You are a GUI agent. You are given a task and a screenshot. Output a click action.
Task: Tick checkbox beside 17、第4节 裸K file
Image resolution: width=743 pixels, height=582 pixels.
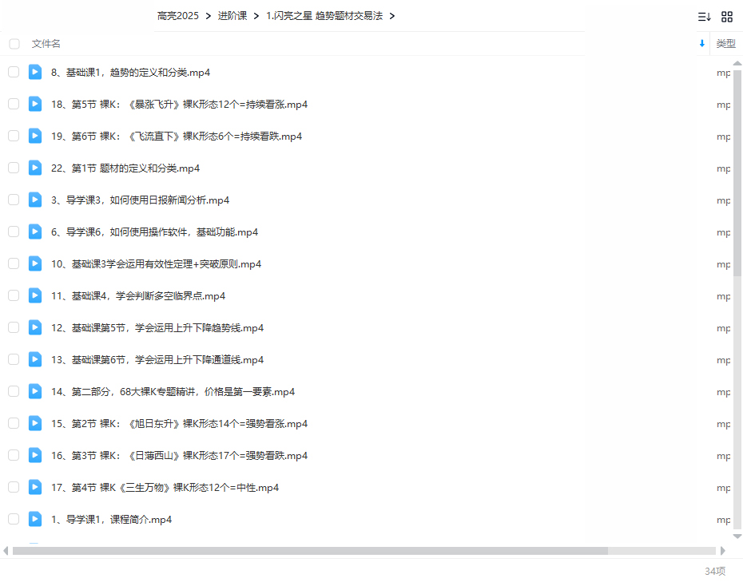click(x=14, y=487)
